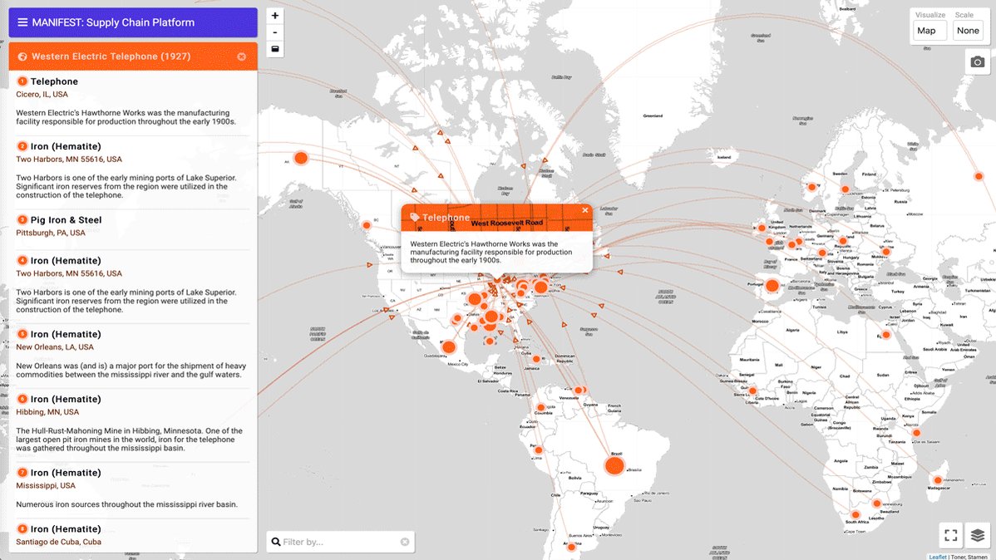Click the Kenya coast map marker
The image size is (996, 560).
tap(916, 433)
